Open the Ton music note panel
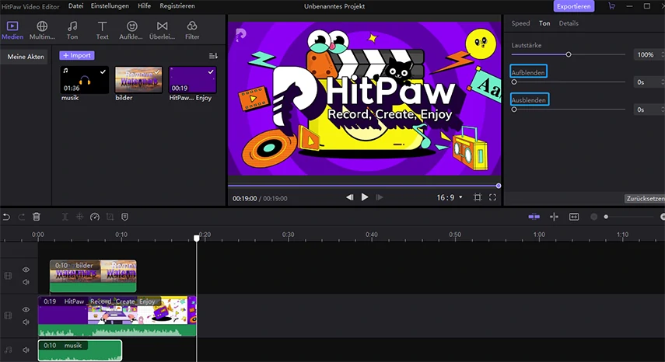Screen dimensions: 665x362 [72, 26]
